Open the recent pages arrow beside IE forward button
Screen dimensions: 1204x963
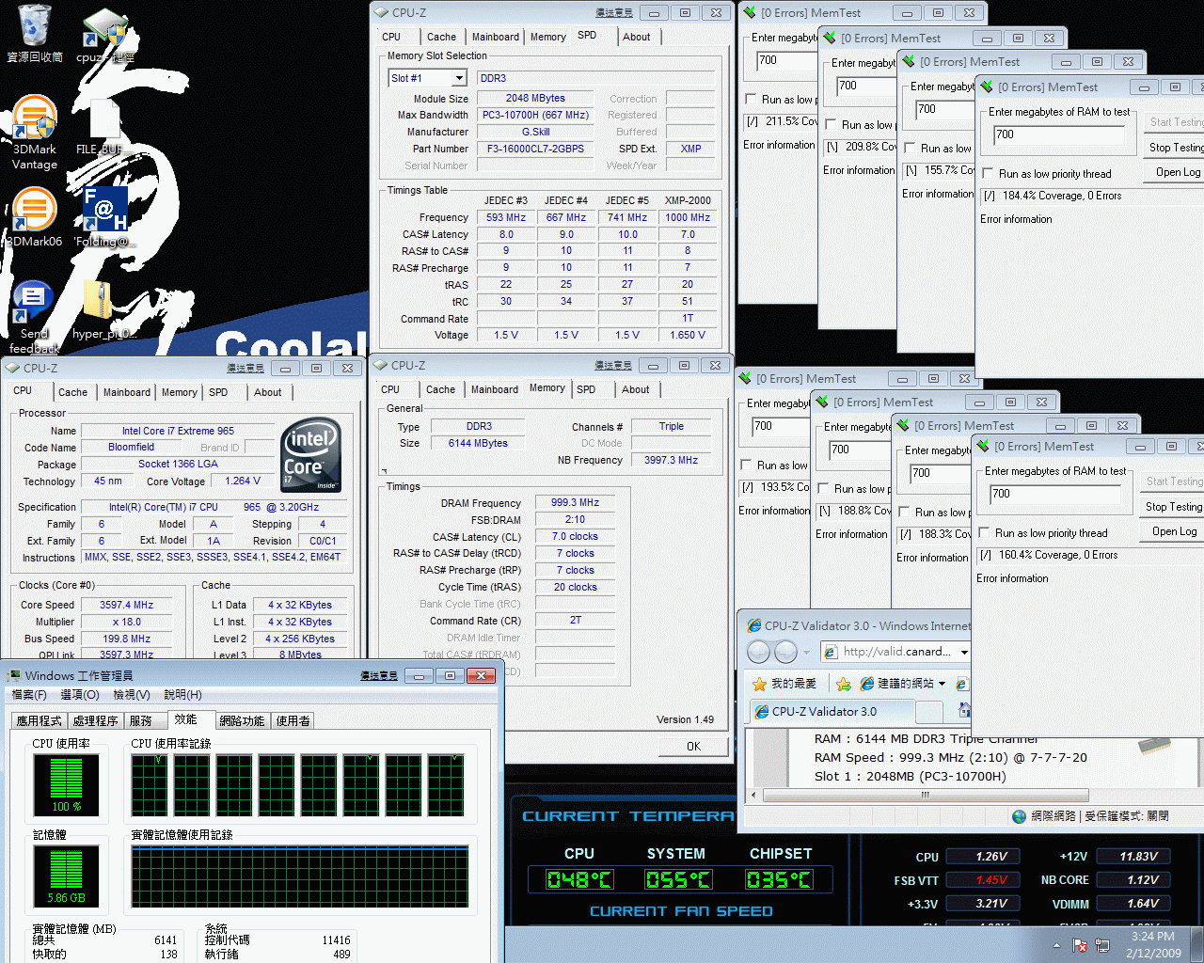(807, 652)
